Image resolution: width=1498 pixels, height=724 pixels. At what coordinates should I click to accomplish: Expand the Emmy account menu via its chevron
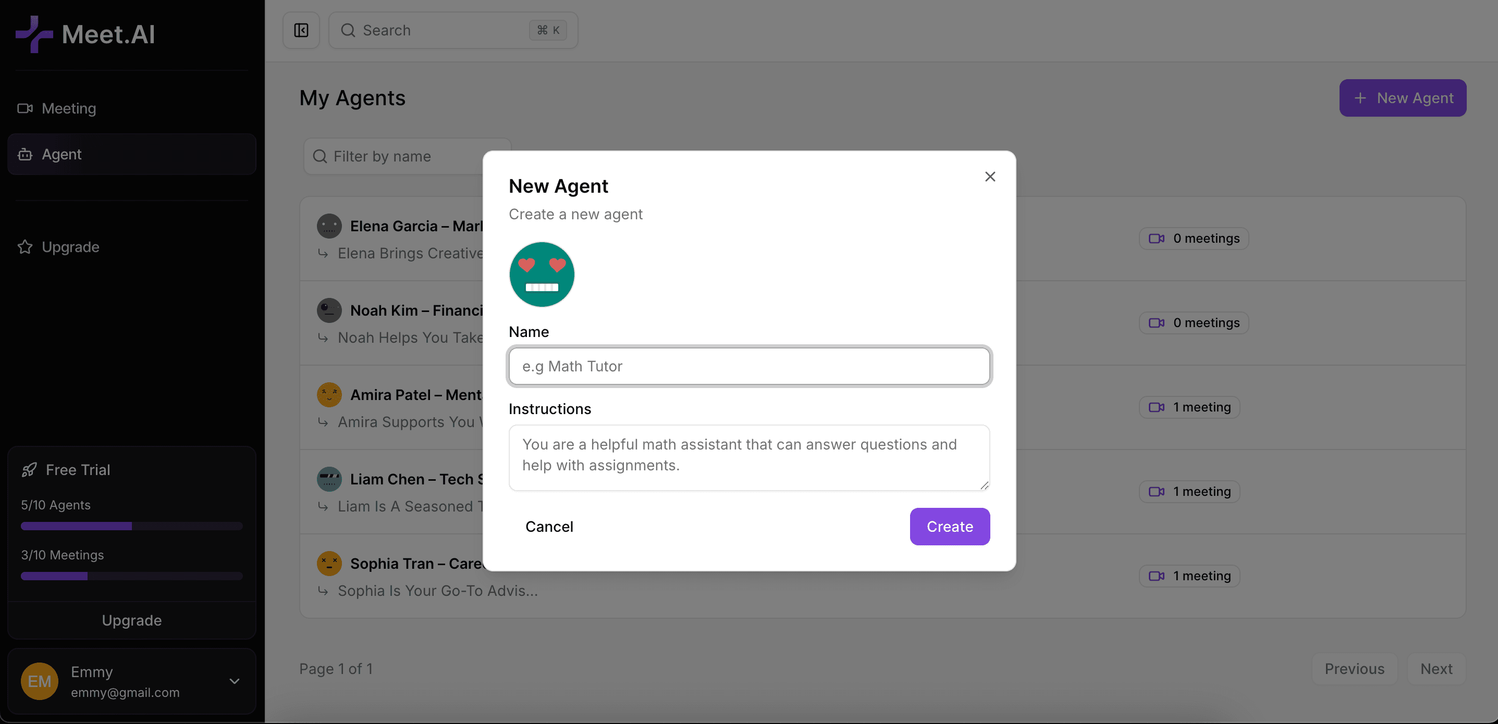click(235, 681)
